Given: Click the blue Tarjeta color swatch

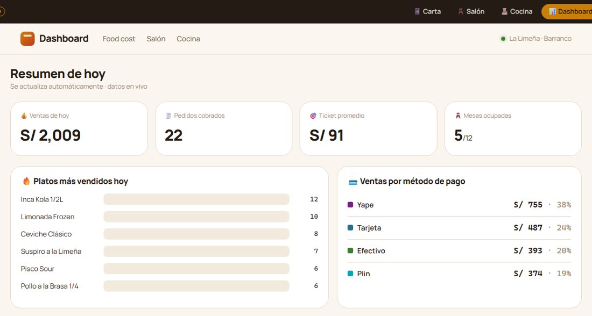Looking at the screenshot, I should click(350, 228).
